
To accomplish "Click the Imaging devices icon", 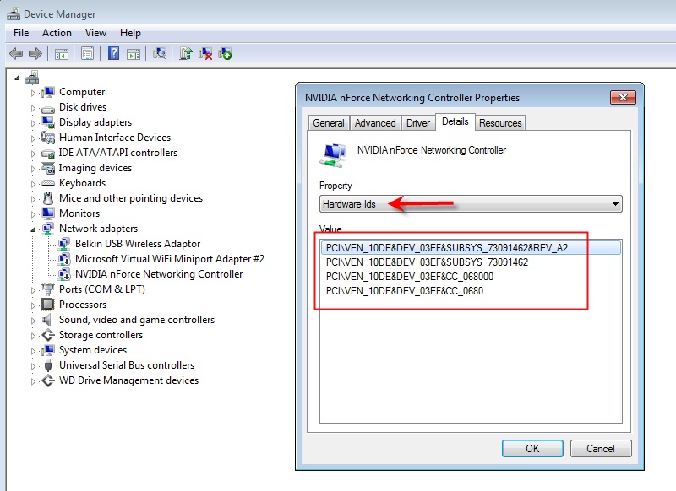I will [x=48, y=168].
